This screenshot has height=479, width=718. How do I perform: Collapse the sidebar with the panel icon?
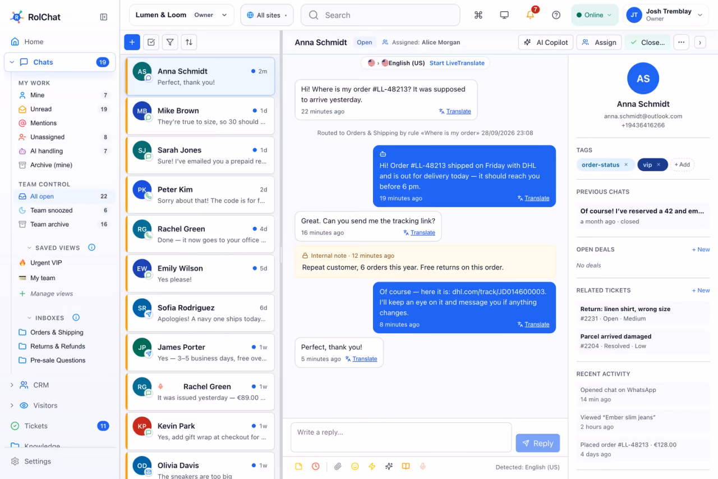click(104, 17)
